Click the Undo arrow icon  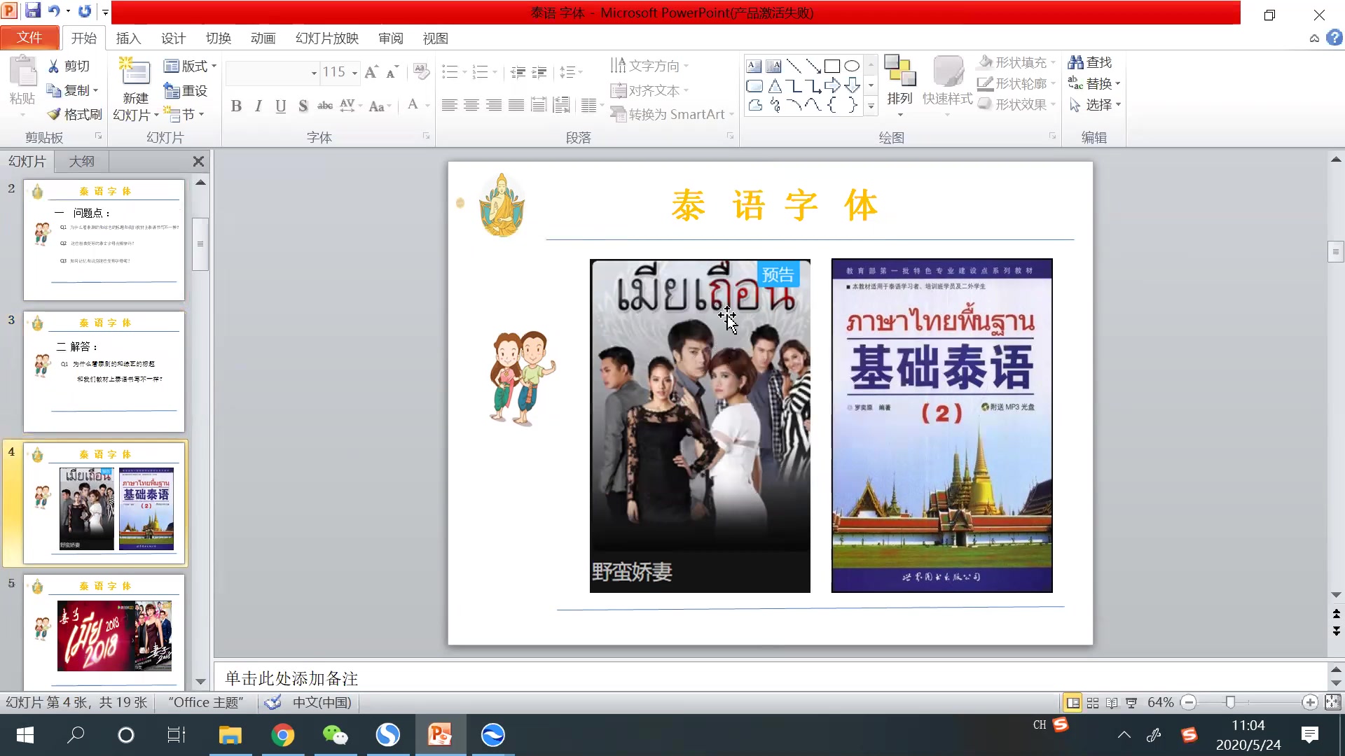(x=54, y=11)
